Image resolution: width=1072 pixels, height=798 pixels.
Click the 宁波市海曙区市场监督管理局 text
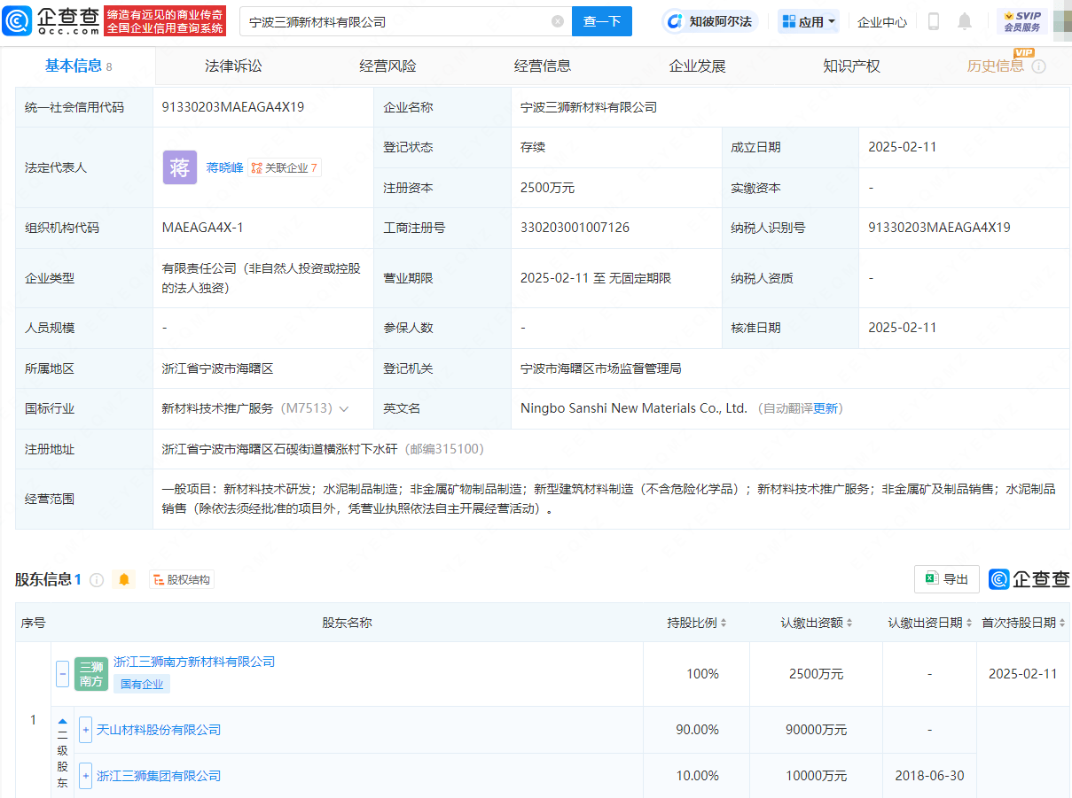pyautogui.click(x=601, y=368)
